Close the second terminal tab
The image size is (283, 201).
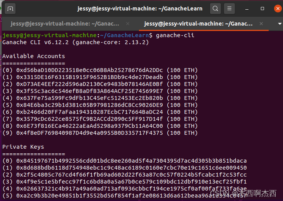(x=261, y=24)
